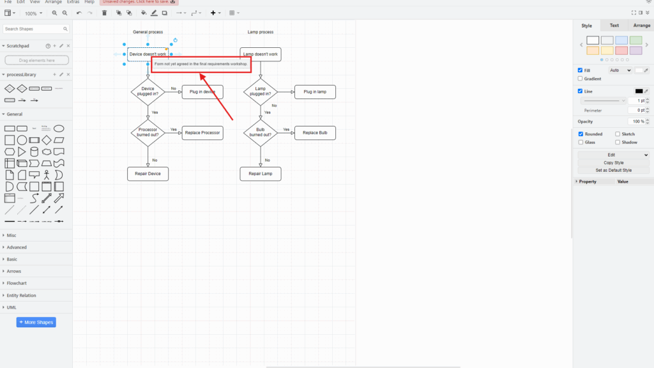Open the Fill Color tool
This screenshot has height=368, width=654.
144,12
